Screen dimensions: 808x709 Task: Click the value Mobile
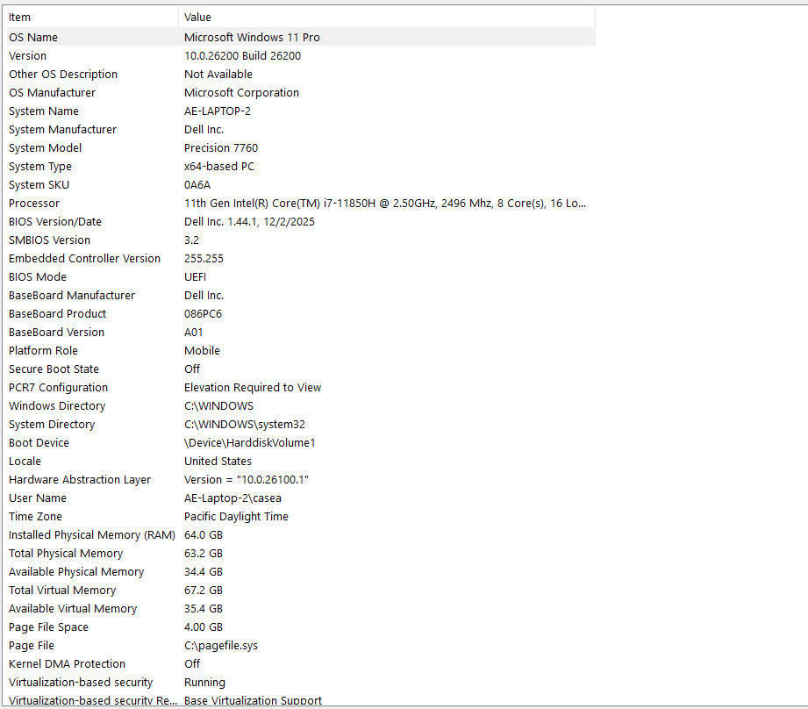[202, 351]
